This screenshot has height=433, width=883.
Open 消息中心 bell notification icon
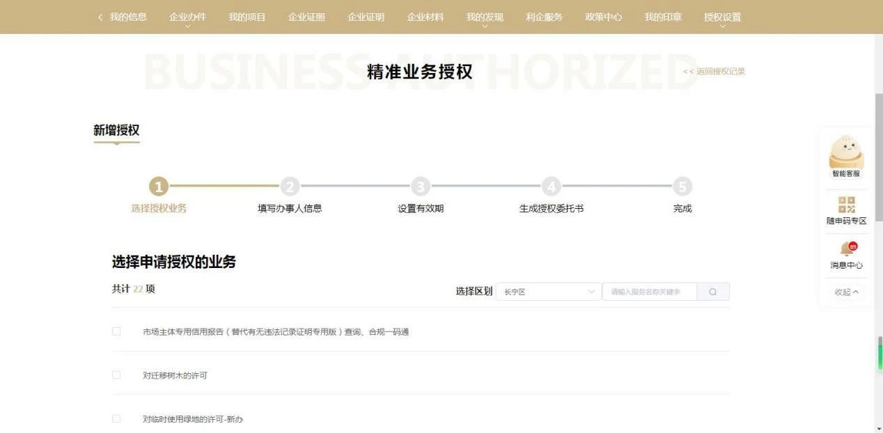tap(847, 249)
